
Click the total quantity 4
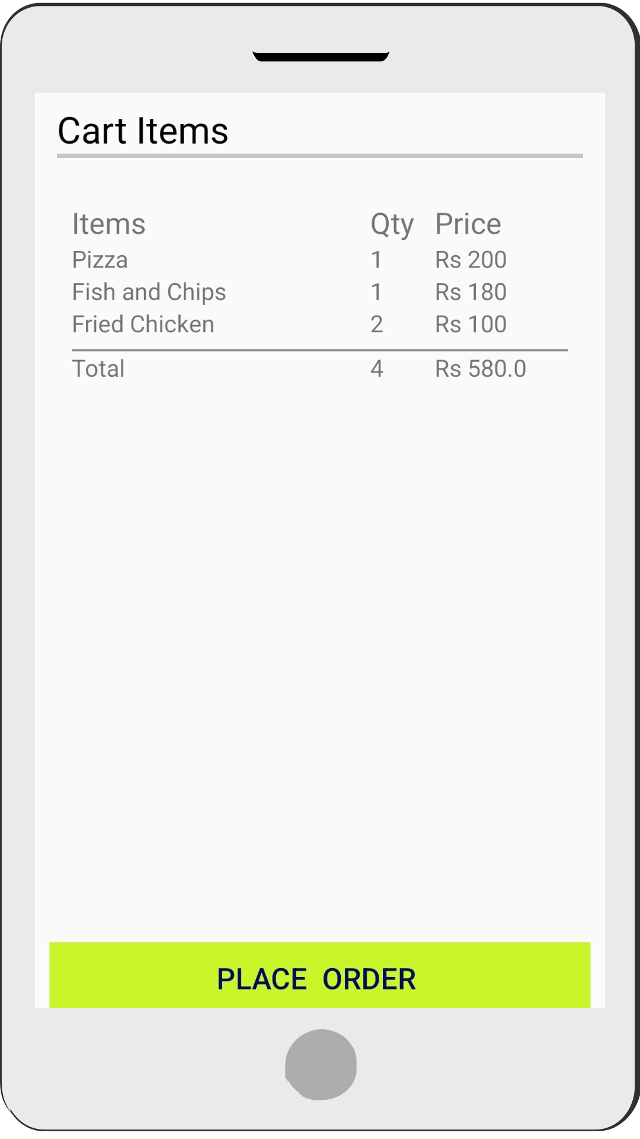pos(377,369)
